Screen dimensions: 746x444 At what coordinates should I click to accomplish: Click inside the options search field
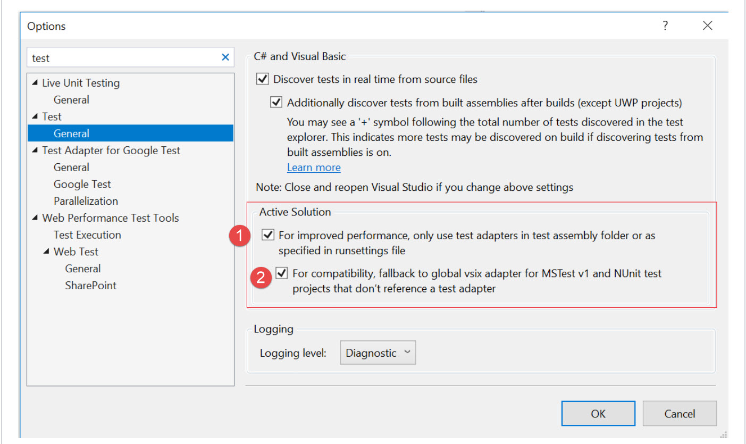point(122,58)
